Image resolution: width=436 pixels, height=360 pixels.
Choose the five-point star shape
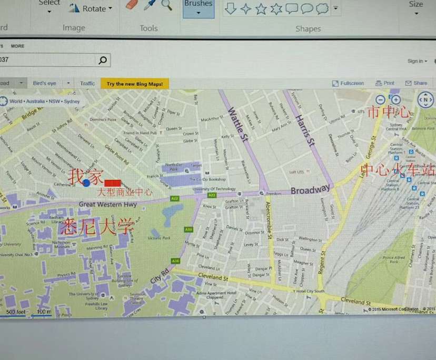pos(261,9)
